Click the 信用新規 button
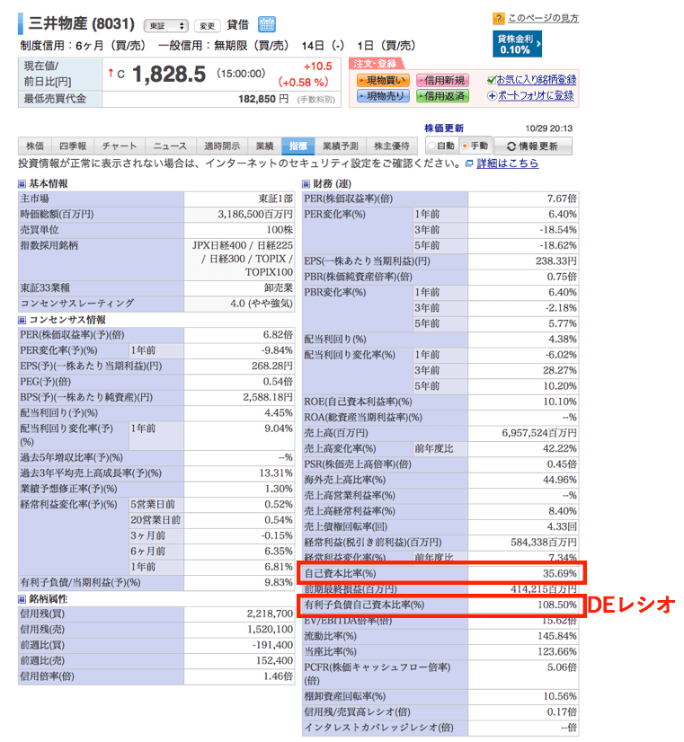This screenshot has width=684, height=742. pos(443,80)
